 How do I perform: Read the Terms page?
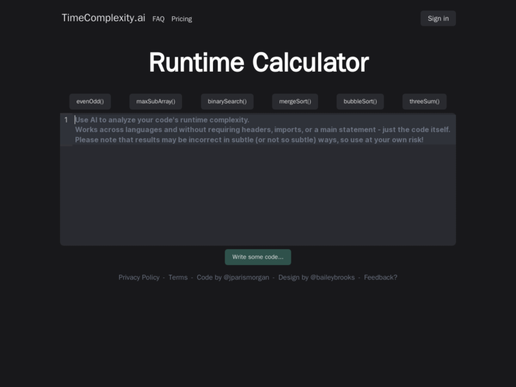pyautogui.click(x=178, y=277)
